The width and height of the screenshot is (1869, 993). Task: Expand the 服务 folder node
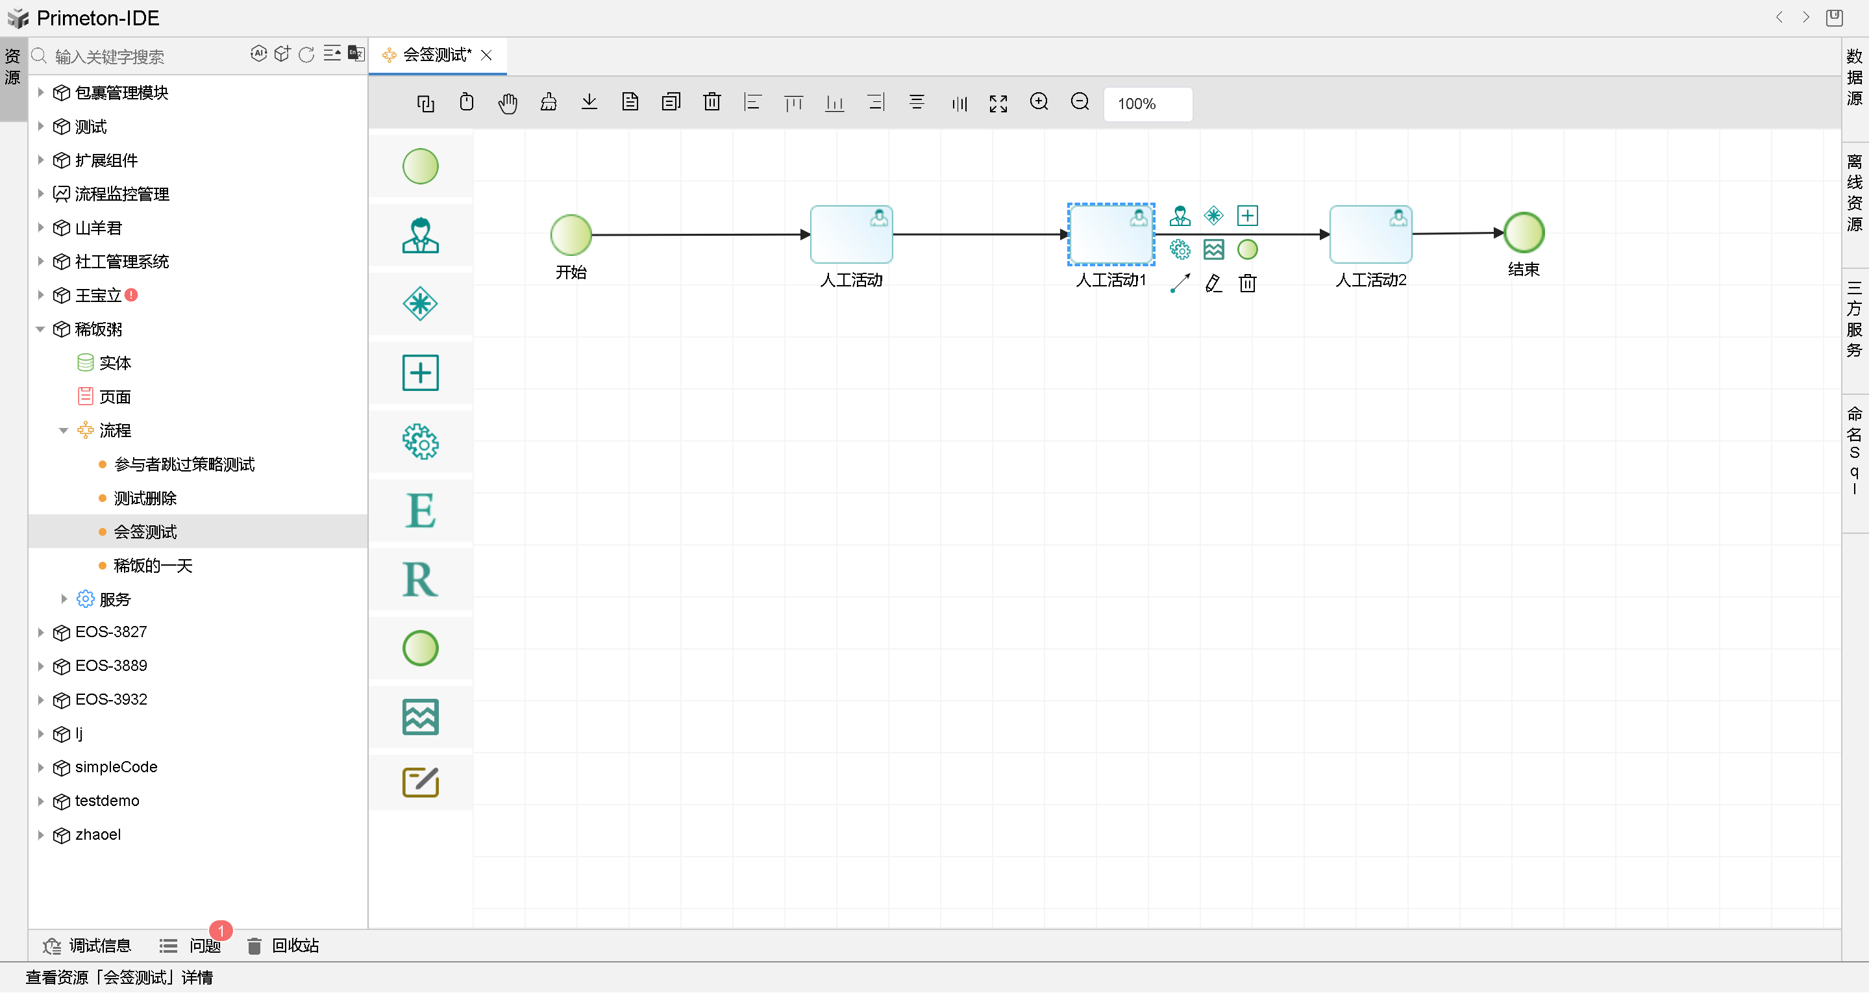point(64,599)
